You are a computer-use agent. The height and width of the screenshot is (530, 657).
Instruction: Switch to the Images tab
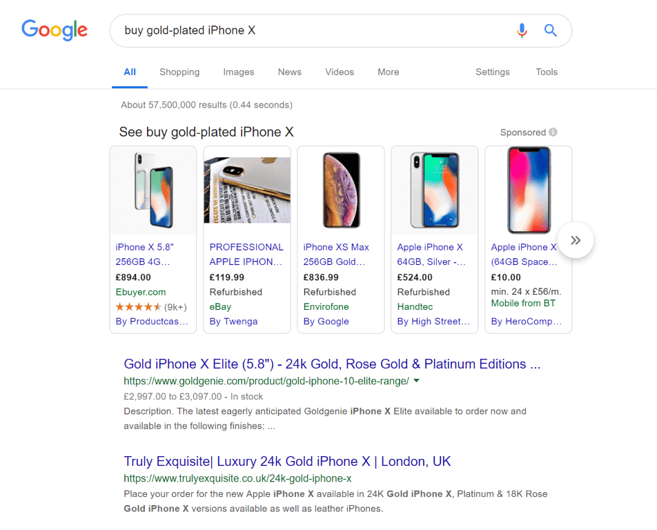(x=239, y=72)
